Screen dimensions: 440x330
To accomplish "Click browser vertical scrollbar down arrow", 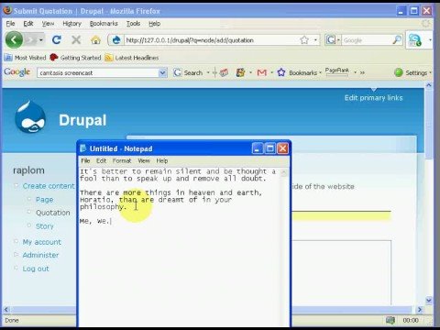I will coord(429,300).
